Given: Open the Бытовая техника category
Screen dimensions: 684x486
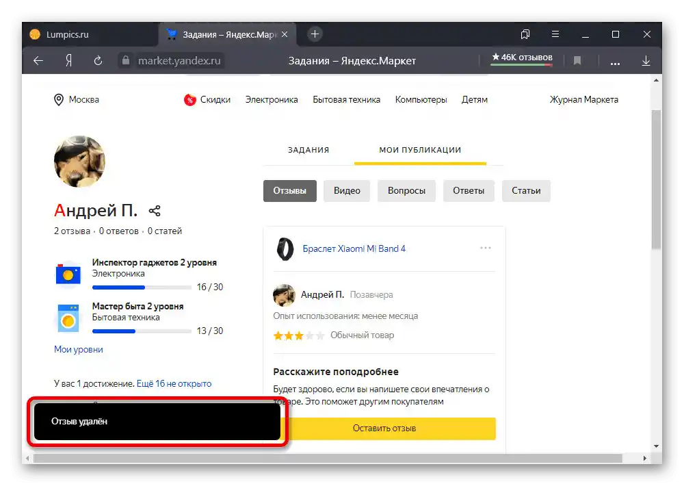Looking at the screenshot, I should point(346,99).
